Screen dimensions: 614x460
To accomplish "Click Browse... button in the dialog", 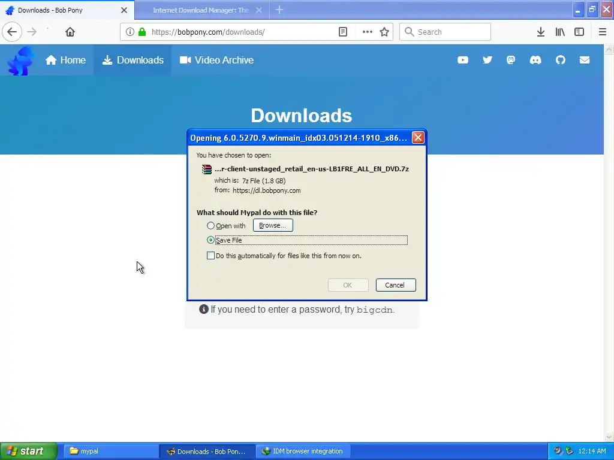I will (273, 225).
